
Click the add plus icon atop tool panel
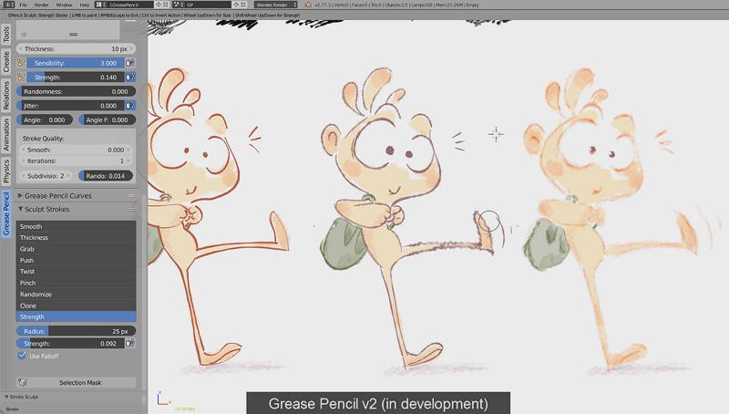(24, 33)
